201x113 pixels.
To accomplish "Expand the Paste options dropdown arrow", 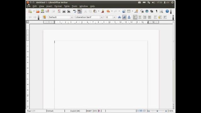I will [x=99, y=11].
